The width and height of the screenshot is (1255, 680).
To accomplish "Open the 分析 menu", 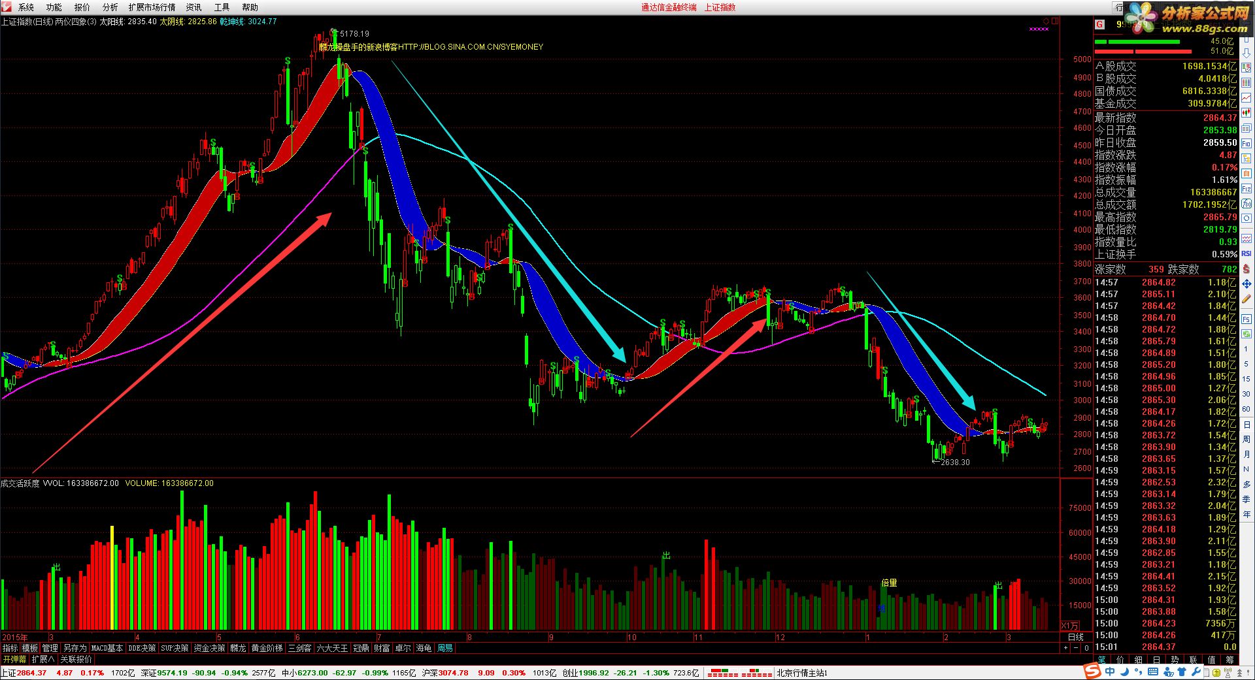I will (110, 7).
